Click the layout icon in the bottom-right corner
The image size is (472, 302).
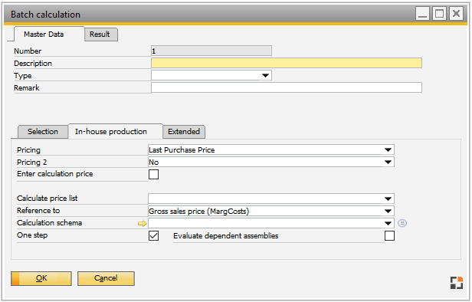point(457,283)
